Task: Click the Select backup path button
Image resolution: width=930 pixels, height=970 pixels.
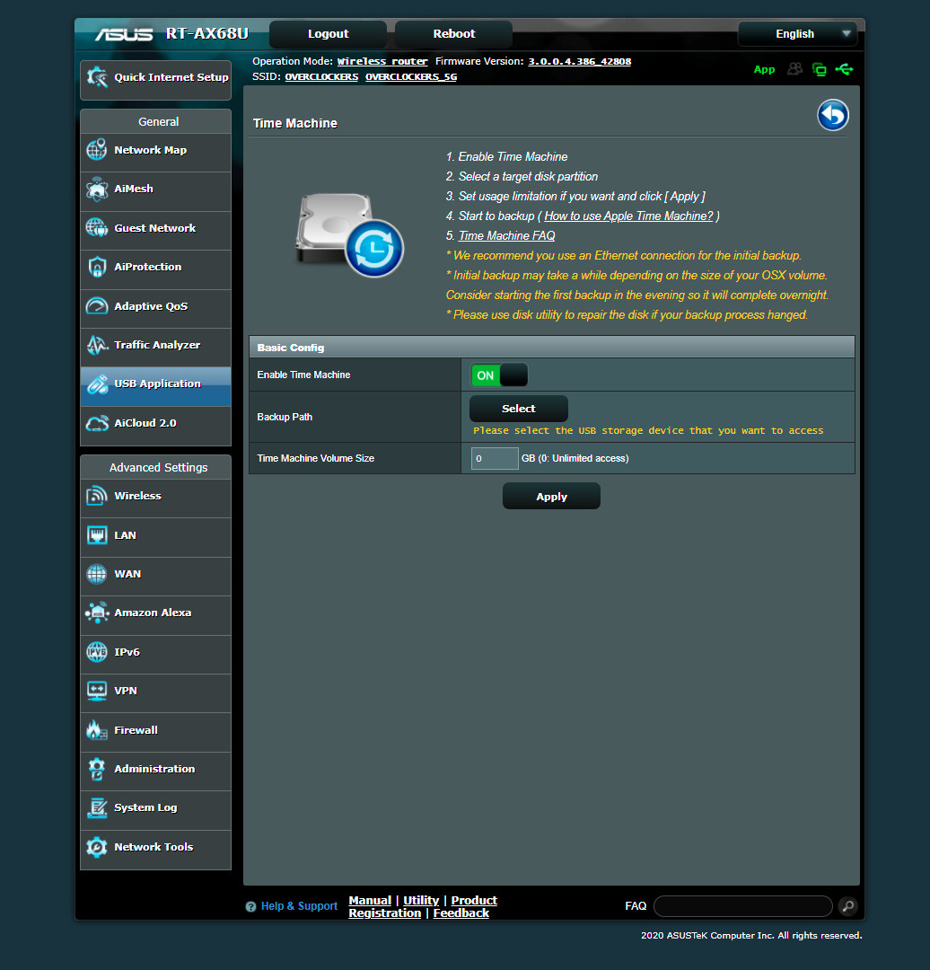Action: (x=519, y=409)
